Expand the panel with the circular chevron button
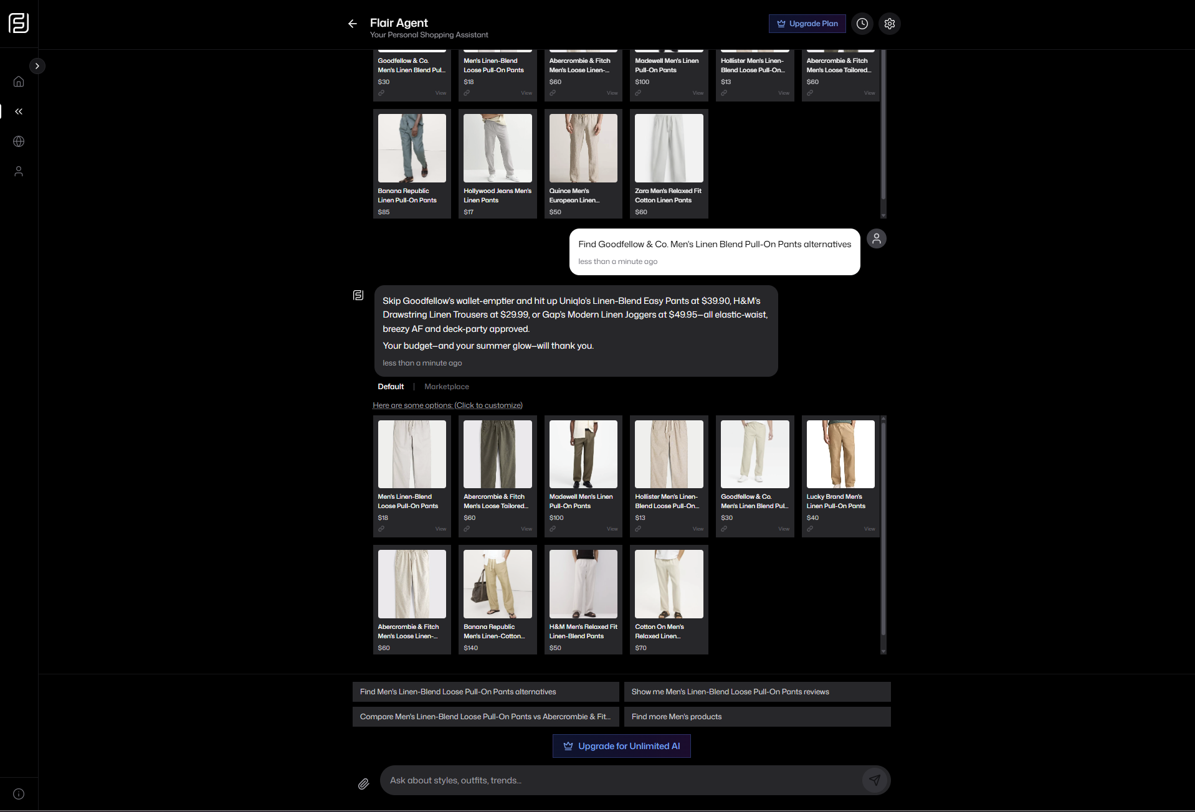 37,65
